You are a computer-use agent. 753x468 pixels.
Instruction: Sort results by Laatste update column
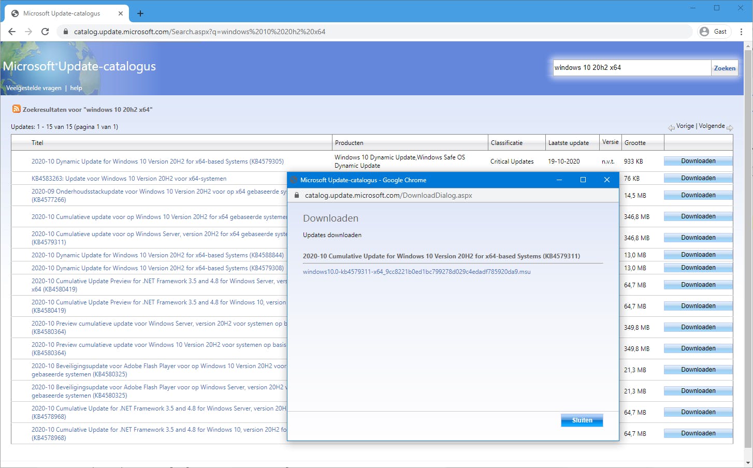tap(569, 143)
